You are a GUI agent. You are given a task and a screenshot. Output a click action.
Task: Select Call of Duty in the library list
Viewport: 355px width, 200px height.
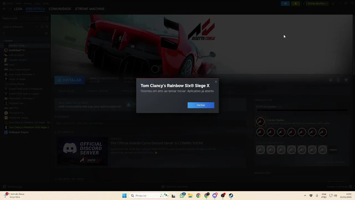click(x=16, y=55)
